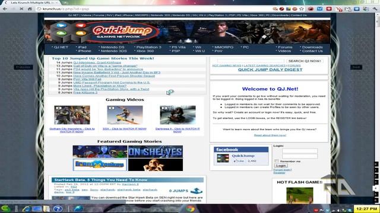This screenshot has width=380, height=213.
Task: Open the Call of Duty on Vita story
Action: (106, 66)
